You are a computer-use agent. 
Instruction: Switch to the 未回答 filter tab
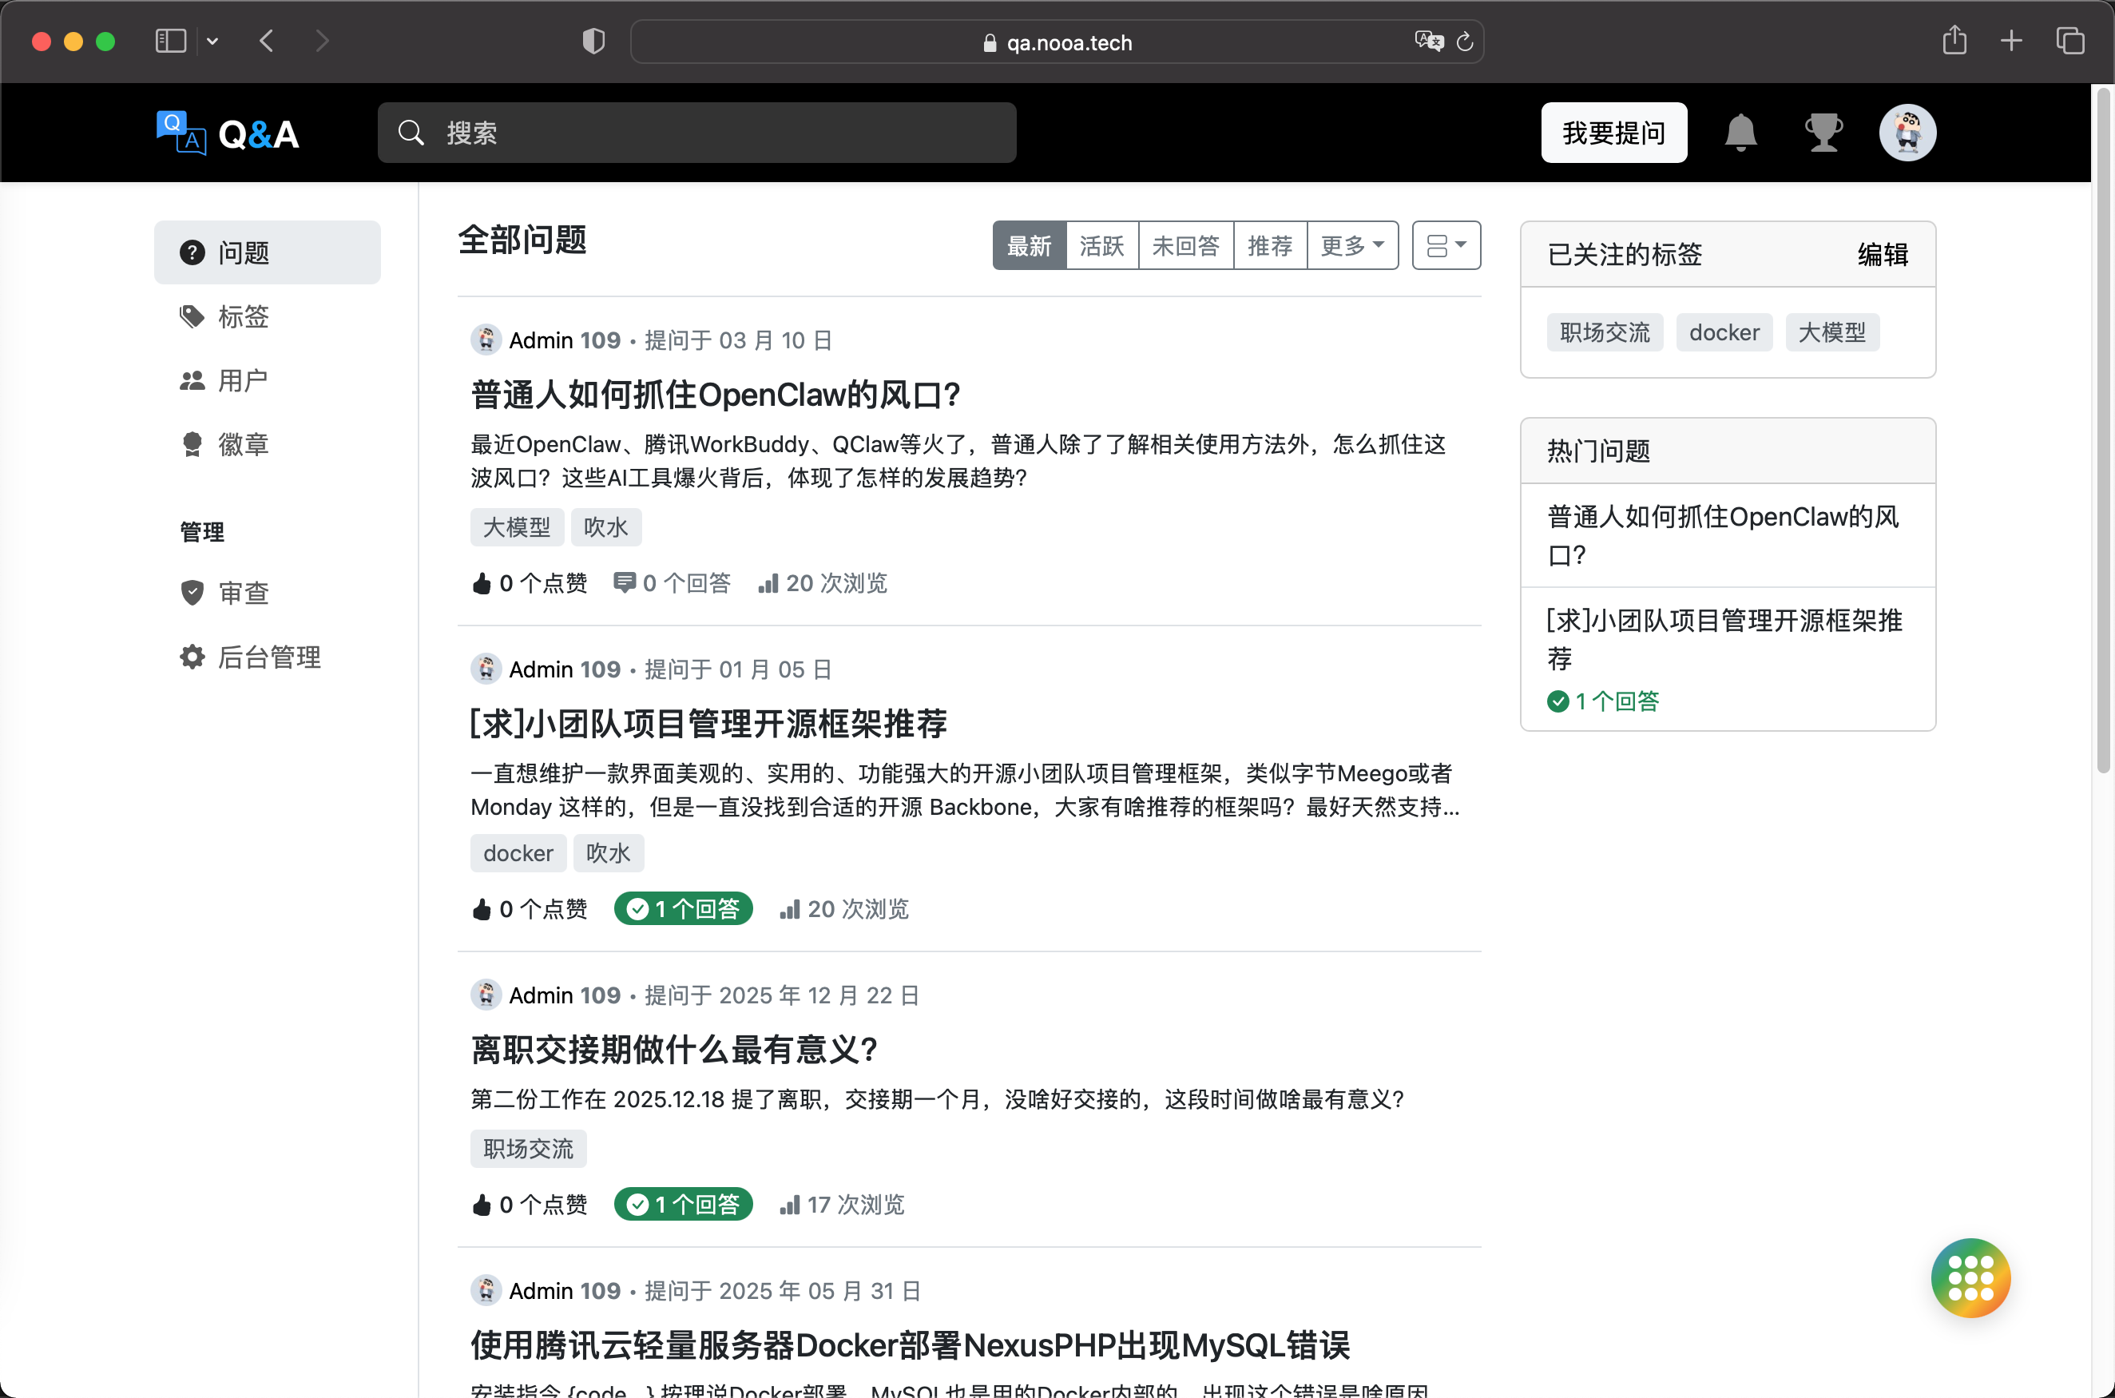point(1184,245)
